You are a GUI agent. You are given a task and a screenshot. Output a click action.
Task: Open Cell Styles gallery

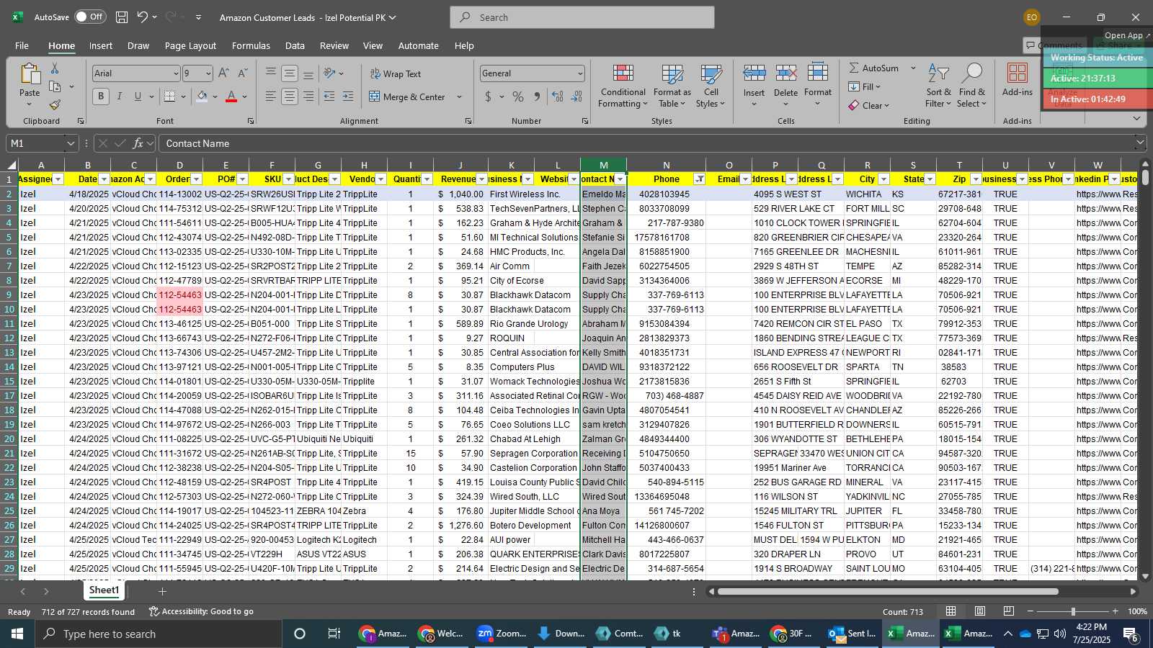pos(711,86)
